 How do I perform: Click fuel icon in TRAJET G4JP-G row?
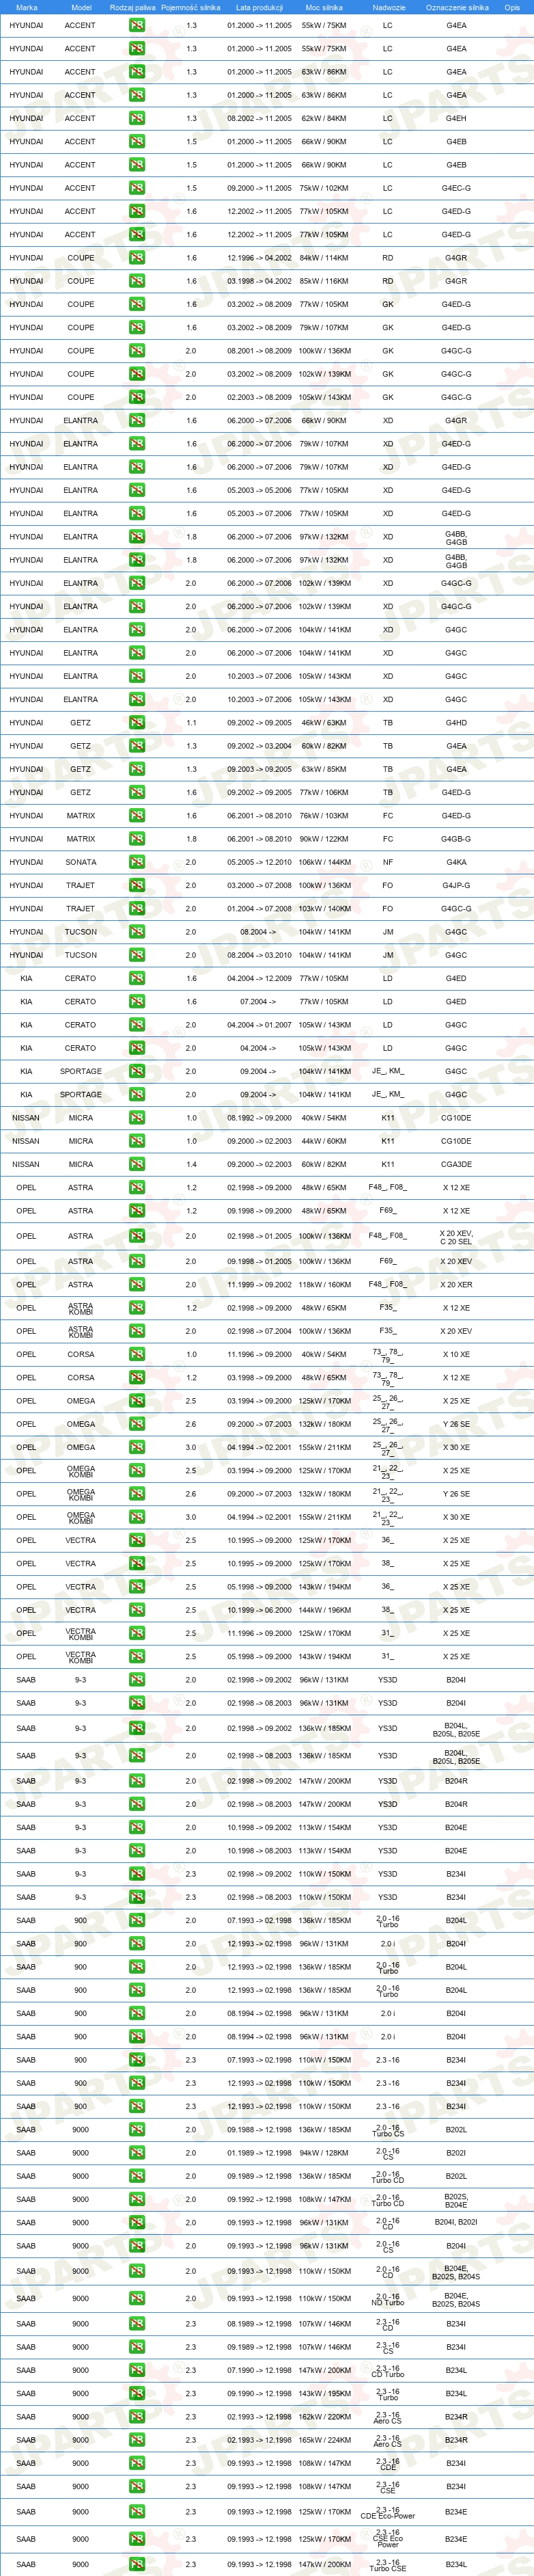(x=137, y=885)
